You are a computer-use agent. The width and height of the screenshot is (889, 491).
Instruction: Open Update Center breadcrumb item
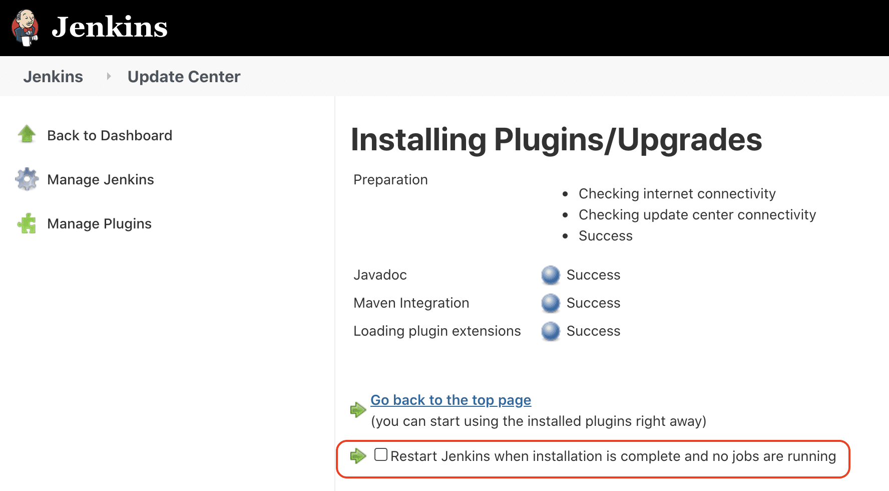click(x=184, y=77)
